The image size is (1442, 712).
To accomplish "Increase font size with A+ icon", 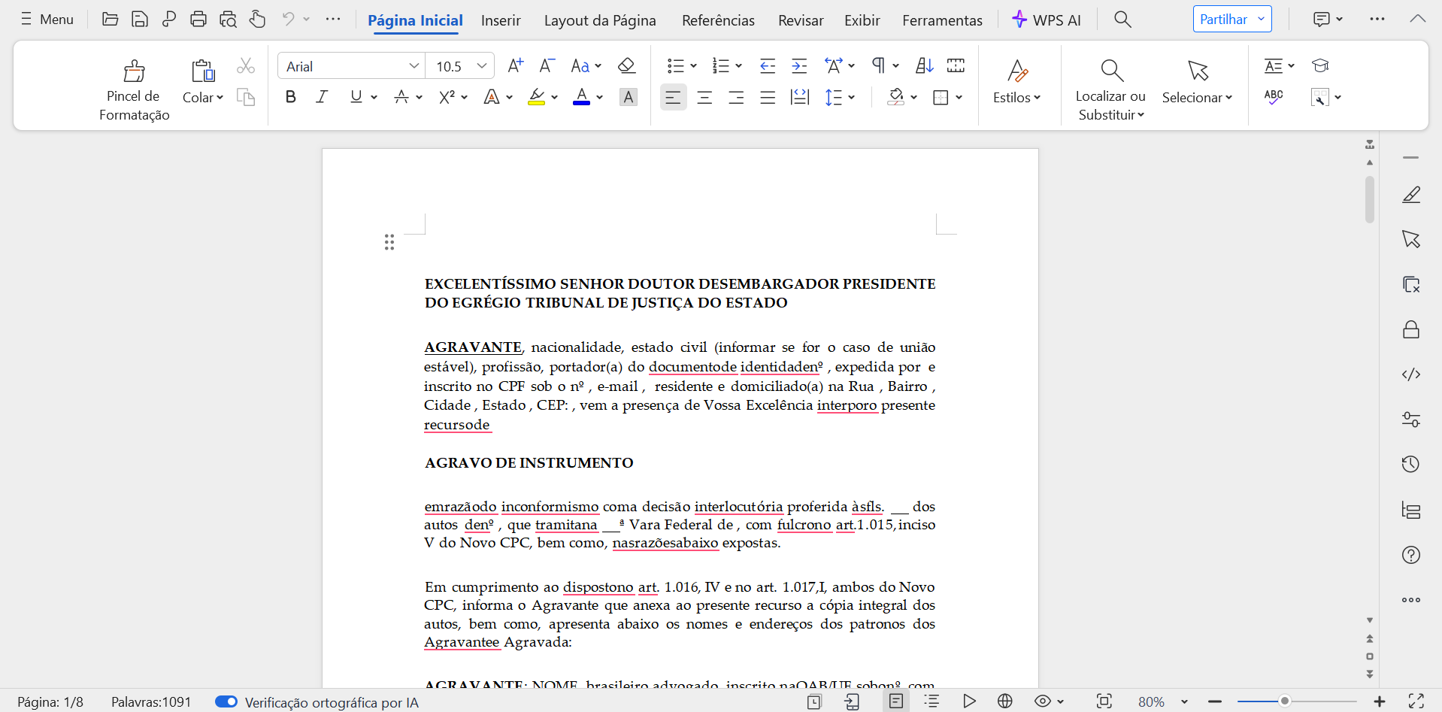I will click(x=516, y=65).
